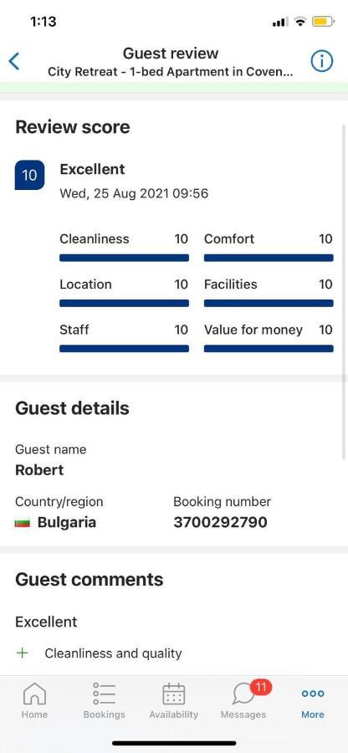Tap the green plus icon beside comment
Screen dimensions: 348x753
tap(22, 653)
